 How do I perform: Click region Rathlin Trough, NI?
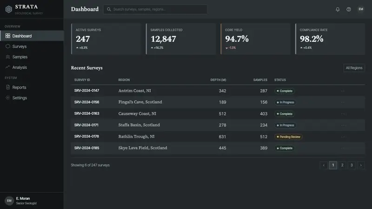click(136, 137)
